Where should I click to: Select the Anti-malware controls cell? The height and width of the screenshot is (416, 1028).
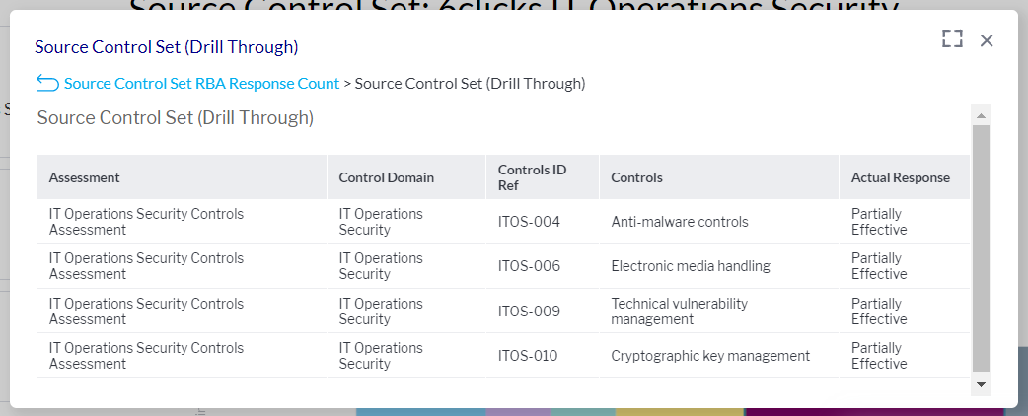pos(680,222)
